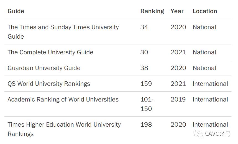Click the WeChat logo watermark icon
The width and height of the screenshot is (238, 144).
(198, 134)
